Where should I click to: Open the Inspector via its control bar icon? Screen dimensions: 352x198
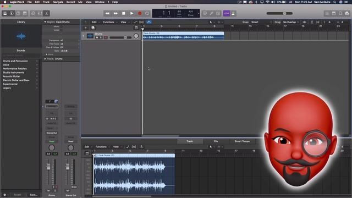point(12,13)
